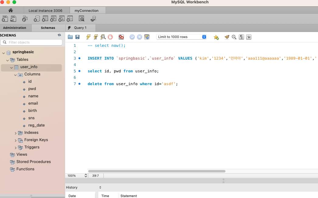
Task: Select the Query 1 tab
Action: pyautogui.click(x=80, y=28)
